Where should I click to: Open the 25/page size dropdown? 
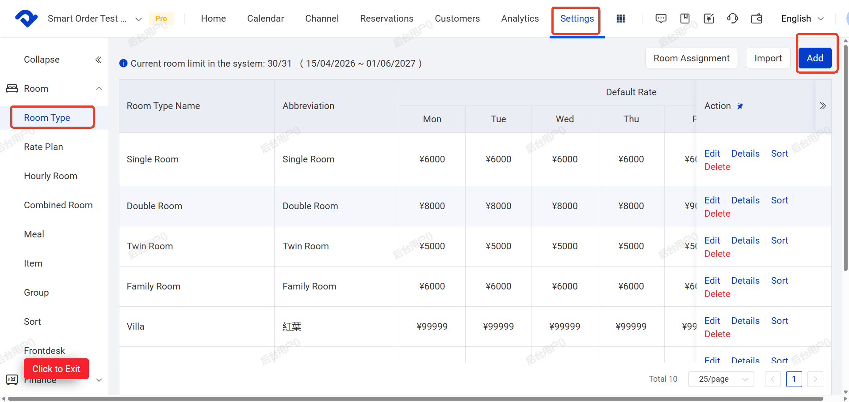pos(721,379)
